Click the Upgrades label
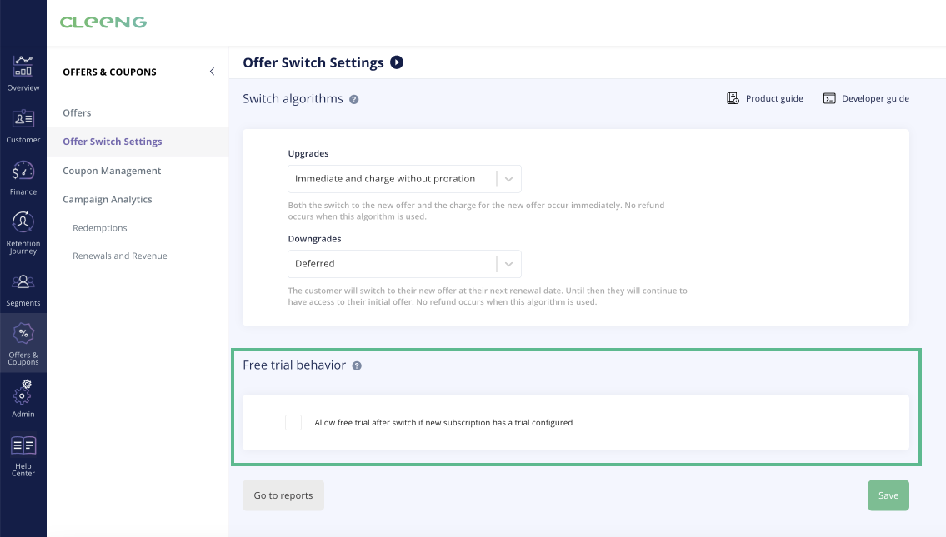This screenshot has width=946, height=537. click(x=308, y=154)
